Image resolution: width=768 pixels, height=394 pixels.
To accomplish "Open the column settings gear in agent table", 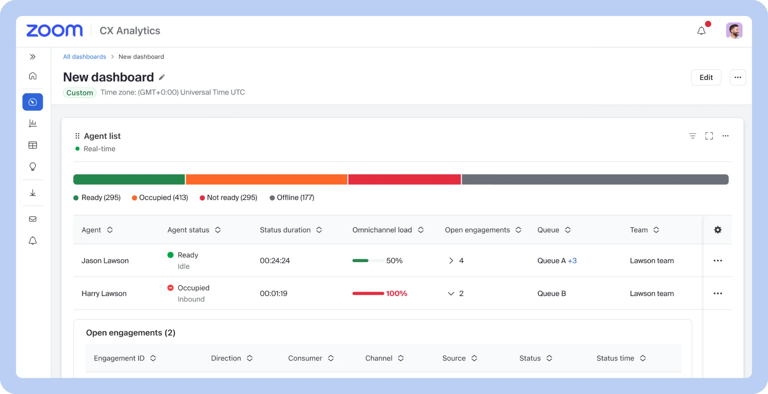I will [718, 230].
